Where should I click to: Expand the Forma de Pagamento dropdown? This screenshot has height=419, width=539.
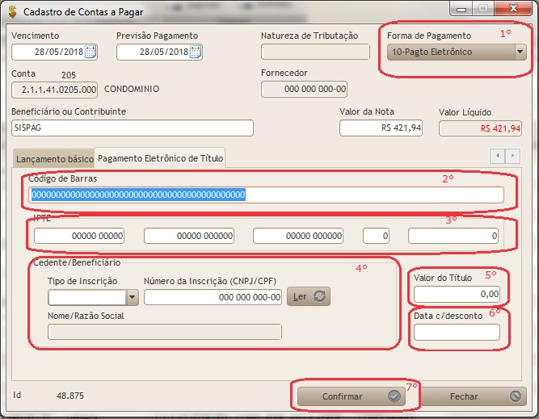tap(519, 52)
